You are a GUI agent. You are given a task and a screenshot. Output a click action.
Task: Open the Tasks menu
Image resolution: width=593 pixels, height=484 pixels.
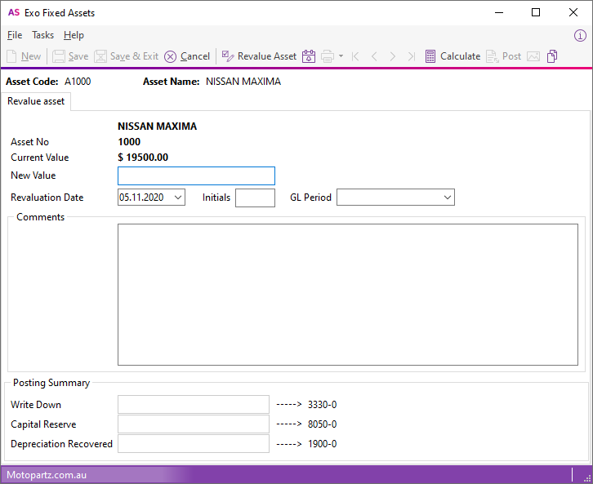43,35
